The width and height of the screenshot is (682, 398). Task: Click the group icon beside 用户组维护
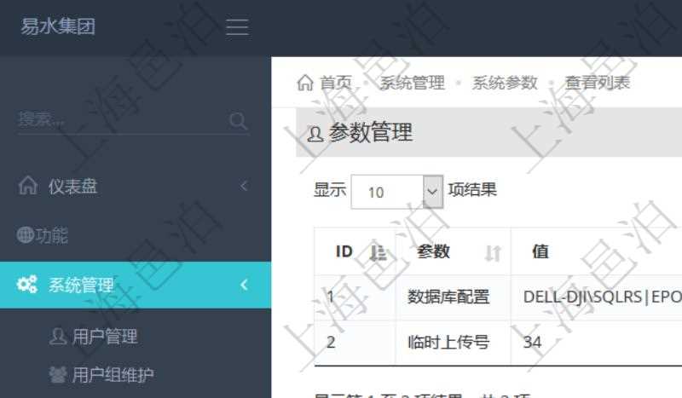click(x=57, y=374)
